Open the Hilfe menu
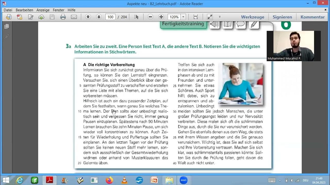Screen dimensions: 330x185 tap(71, 10)
